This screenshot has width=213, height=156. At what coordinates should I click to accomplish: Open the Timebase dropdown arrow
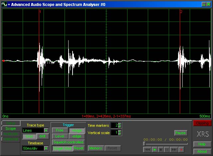pyautogui.click(x=46, y=148)
